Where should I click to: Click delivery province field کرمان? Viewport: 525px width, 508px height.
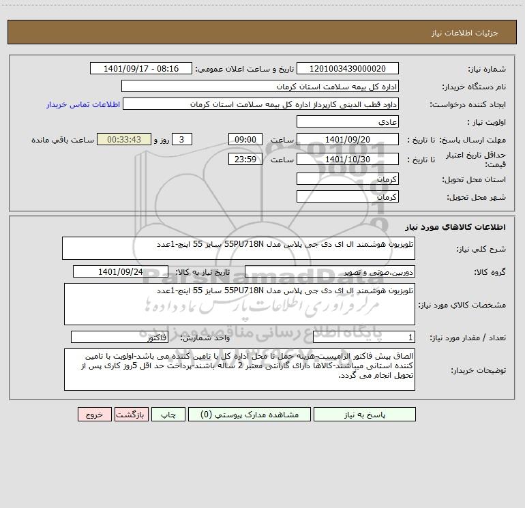(x=348, y=179)
